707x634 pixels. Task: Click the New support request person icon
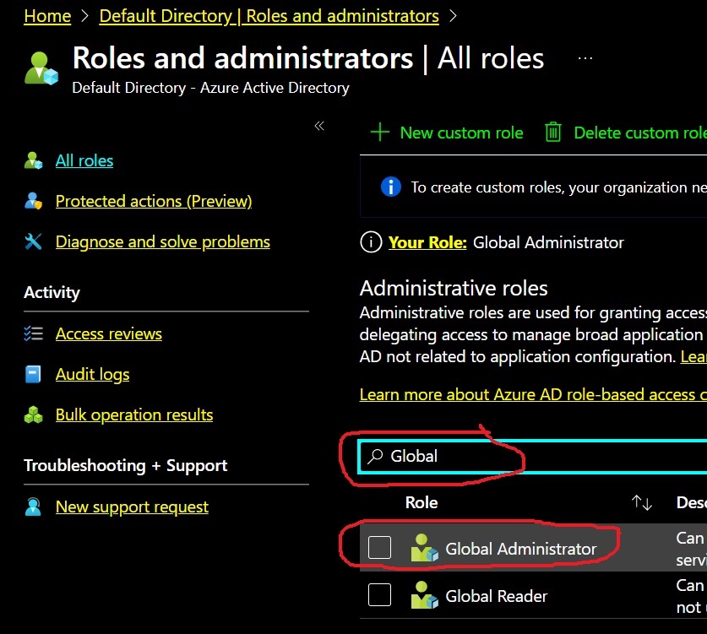pos(33,507)
